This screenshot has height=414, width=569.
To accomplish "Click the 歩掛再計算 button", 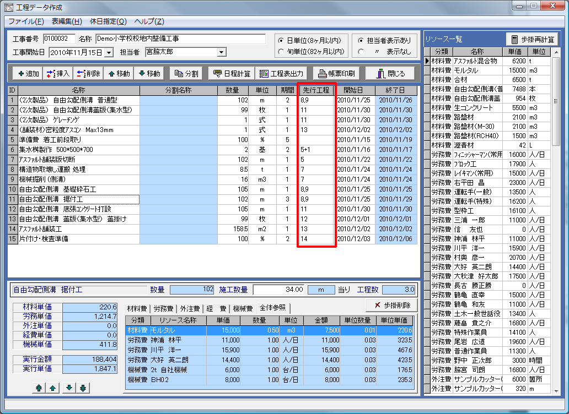I will pyautogui.click(x=532, y=39).
